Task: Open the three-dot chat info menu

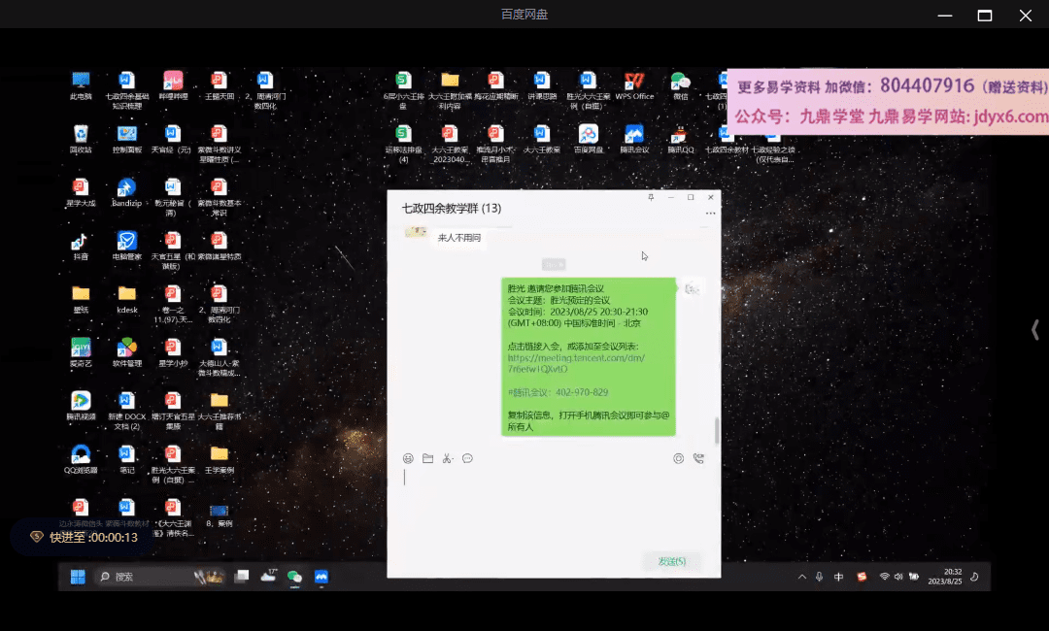Action: [710, 213]
